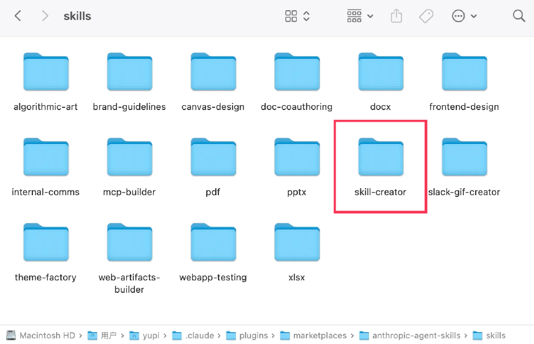Select the brand-guidelines folder icon
This screenshot has height=344, width=534.
coord(130,72)
